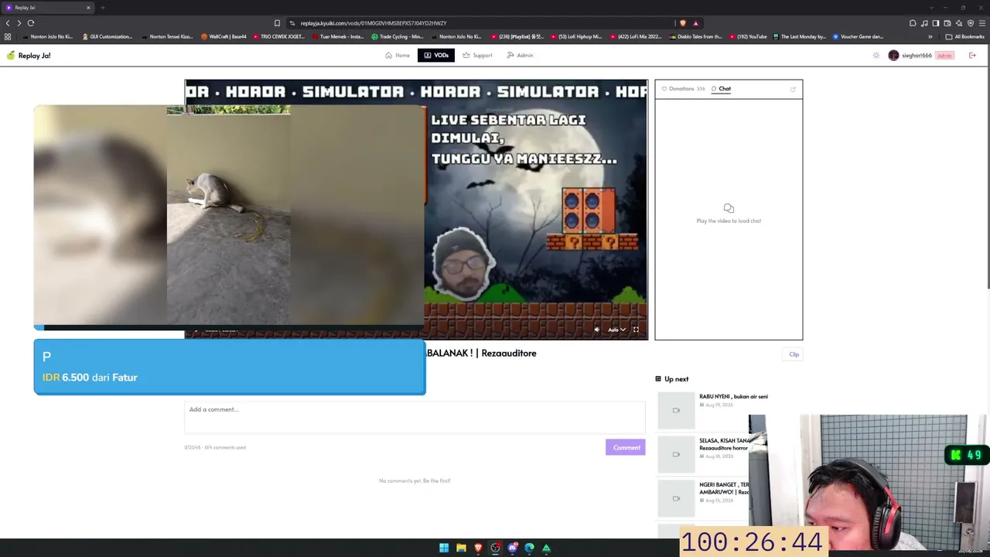Click the 'RABU NYENI , bukan air seni' title
This screenshot has width=990, height=557.
tap(733, 397)
